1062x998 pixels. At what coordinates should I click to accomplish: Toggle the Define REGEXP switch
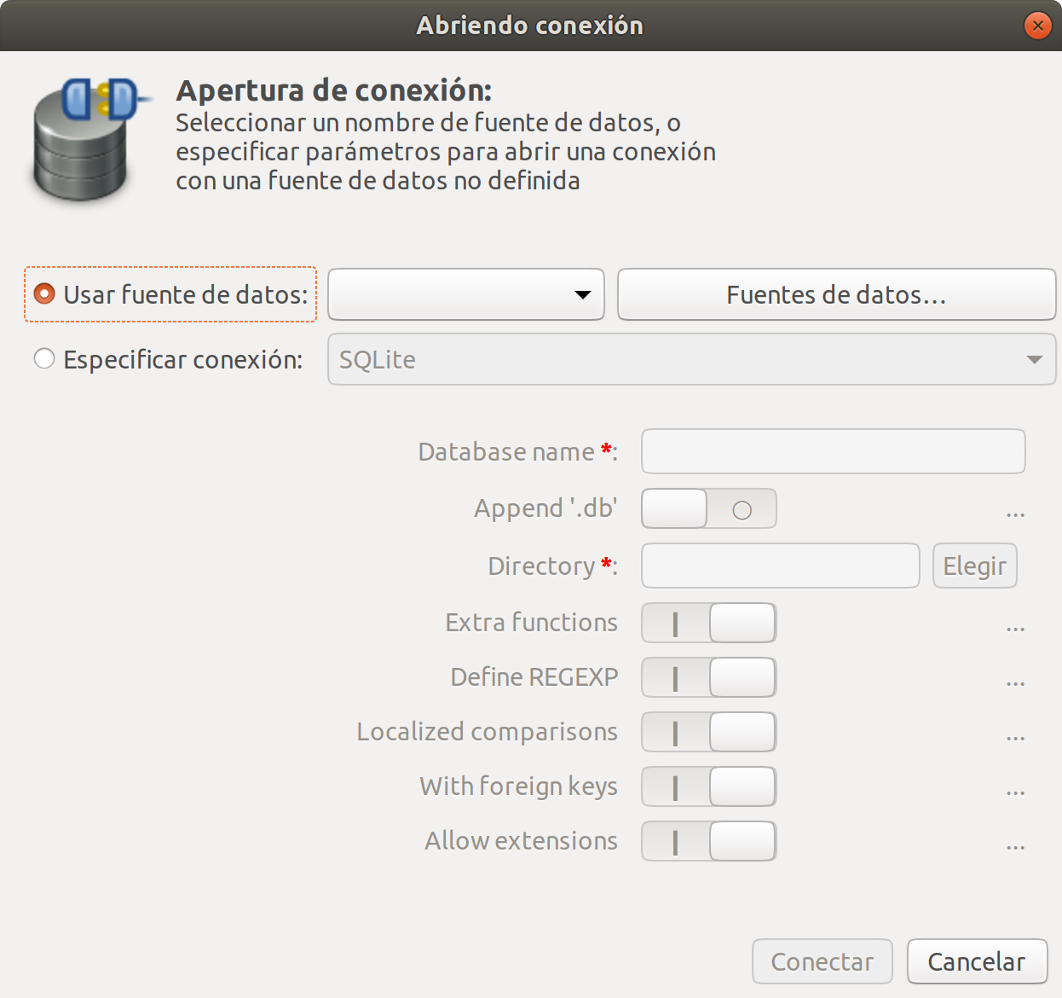708,677
